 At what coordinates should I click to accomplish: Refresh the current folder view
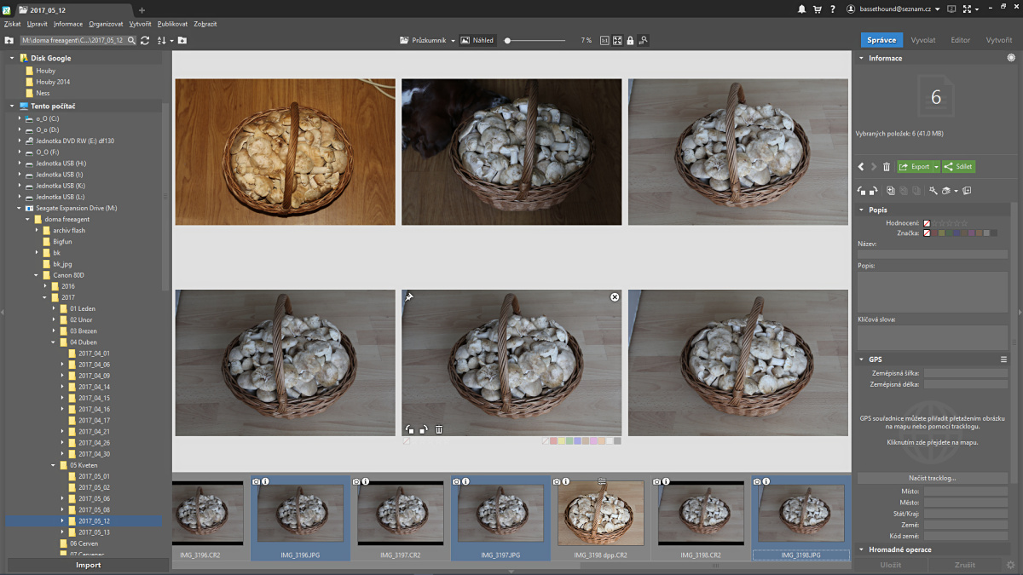(145, 40)
